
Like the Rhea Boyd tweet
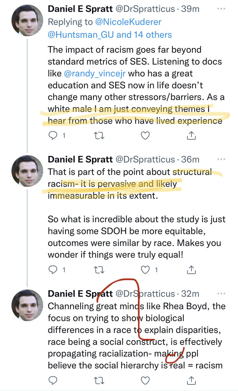pyautogui.click(x=145, y=380)
